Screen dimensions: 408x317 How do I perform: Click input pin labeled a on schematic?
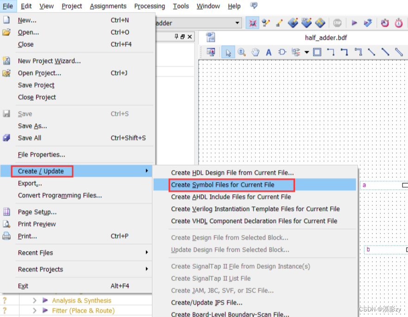pyautogui.click(x=384, y=185)
